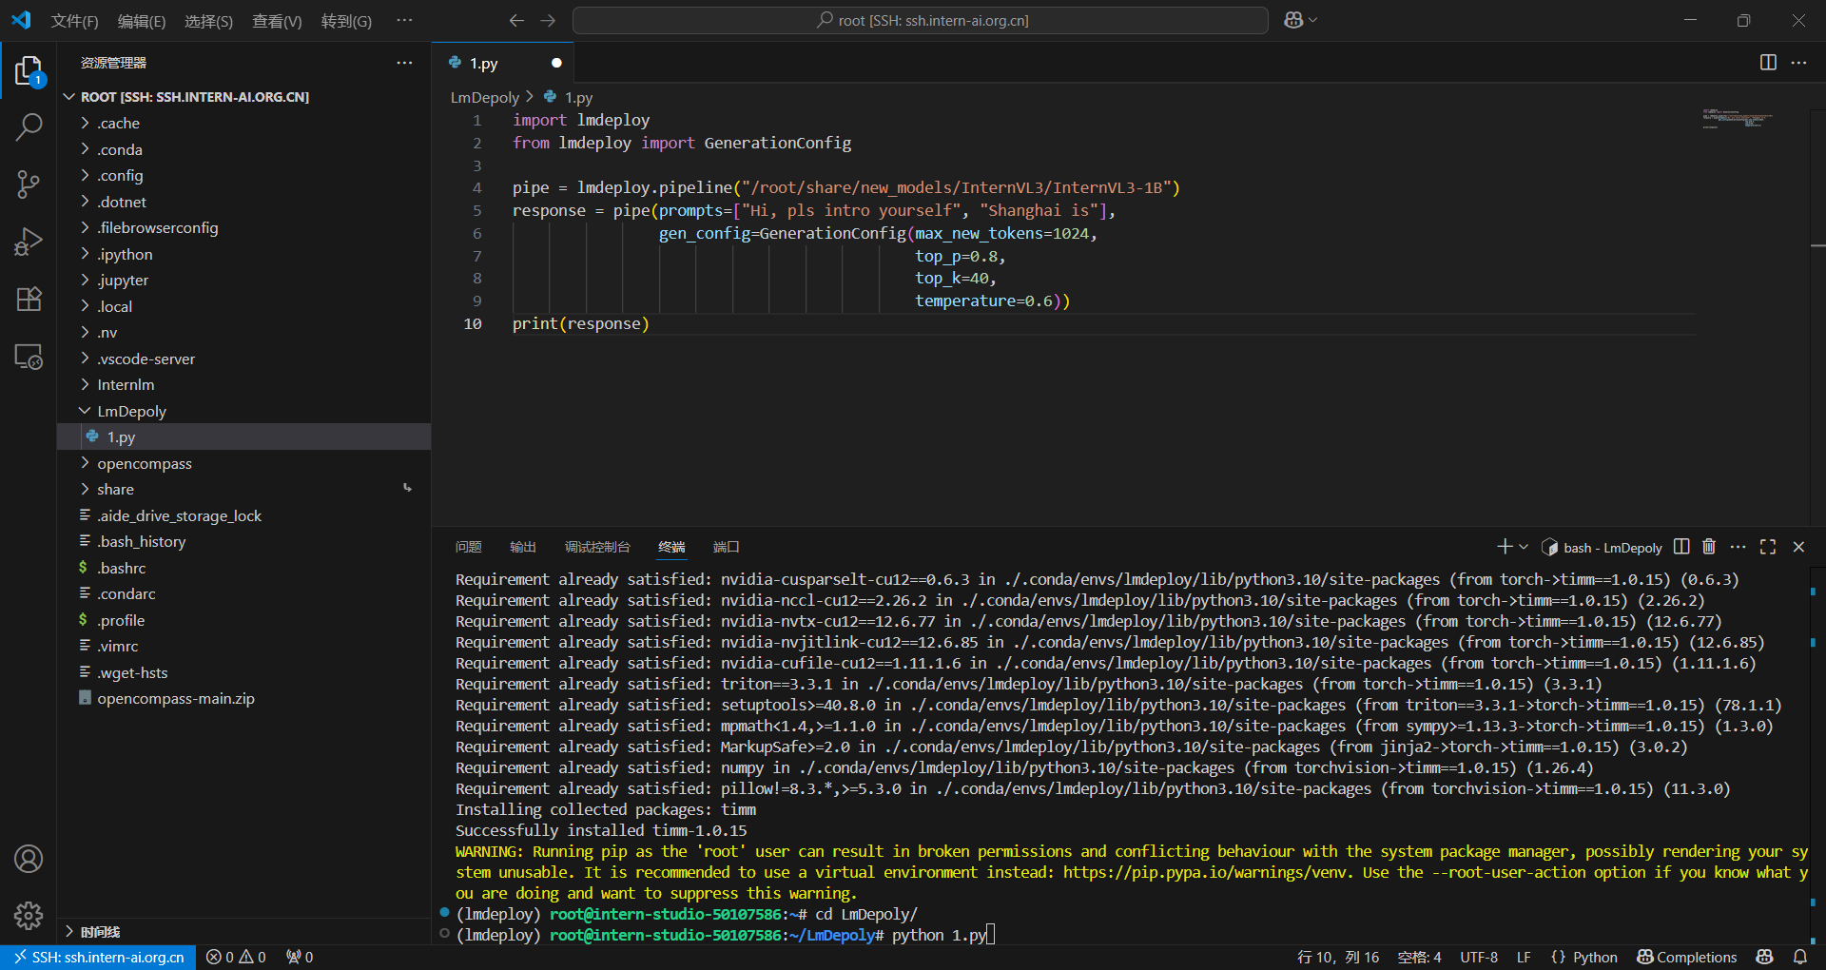Show errors and warnings problems count
Viewport: 1826px width, 970px height.
236,957
